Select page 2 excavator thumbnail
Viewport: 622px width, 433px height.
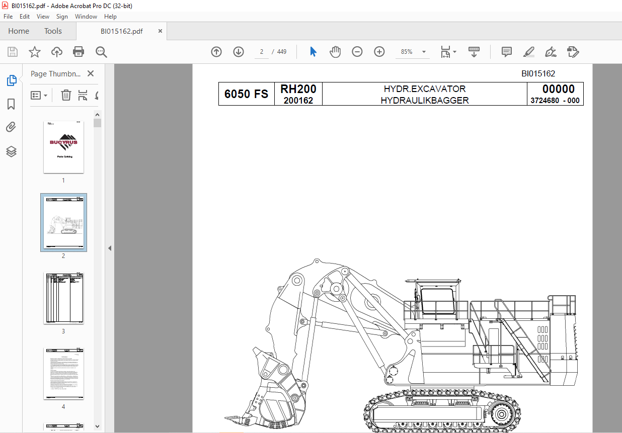tap(63, 222)
